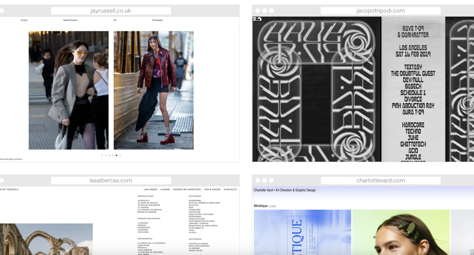
Task: Click the girl with hair clips thumbnail
Action: click(401, 232)
